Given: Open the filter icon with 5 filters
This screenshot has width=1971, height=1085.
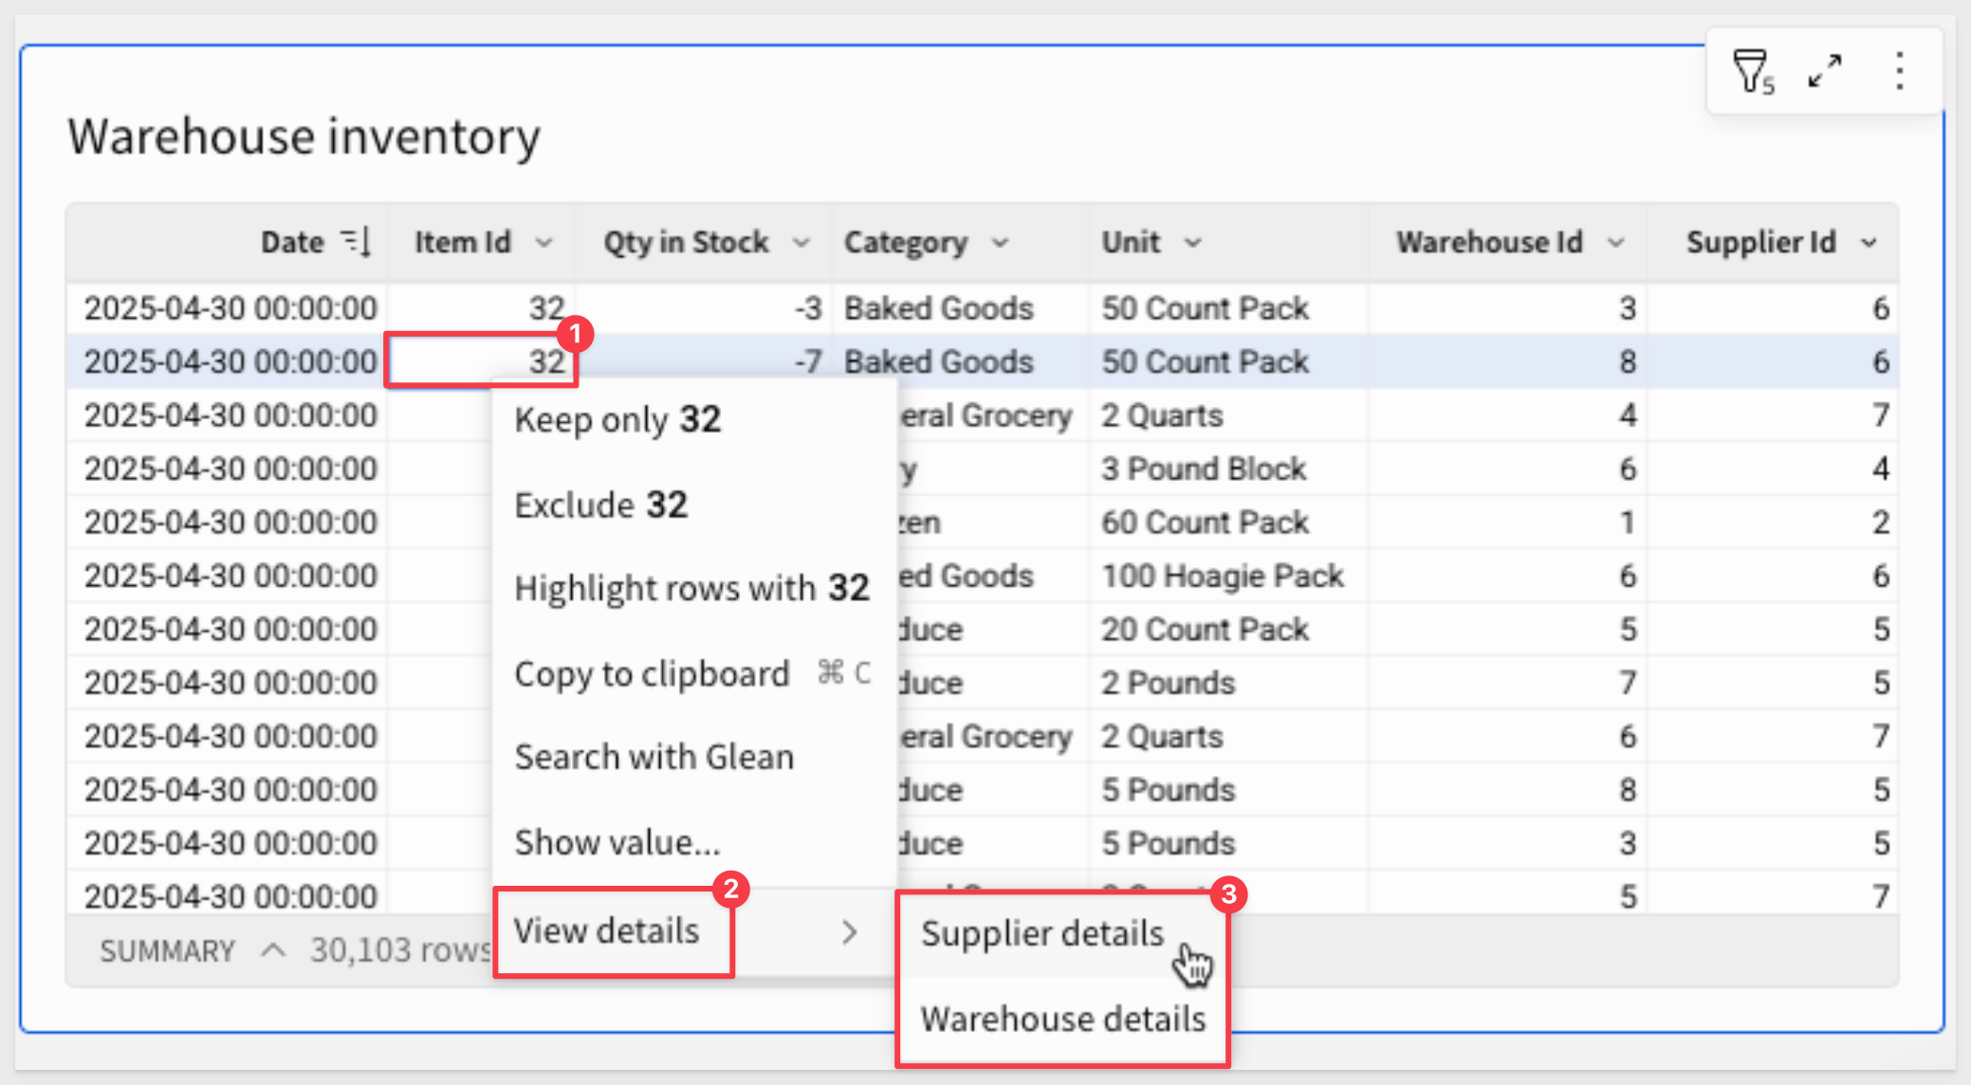Looking at the screenshot, I should point(1752,72).
